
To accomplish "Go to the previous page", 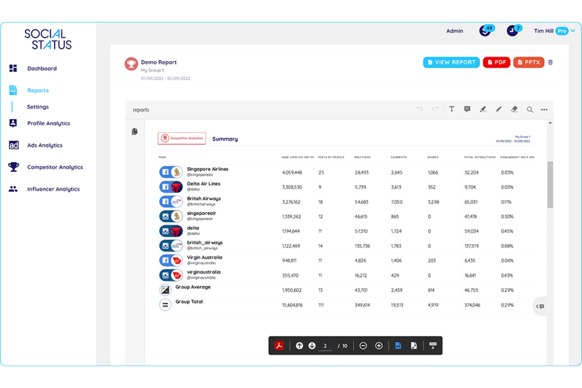I will 299,346.
